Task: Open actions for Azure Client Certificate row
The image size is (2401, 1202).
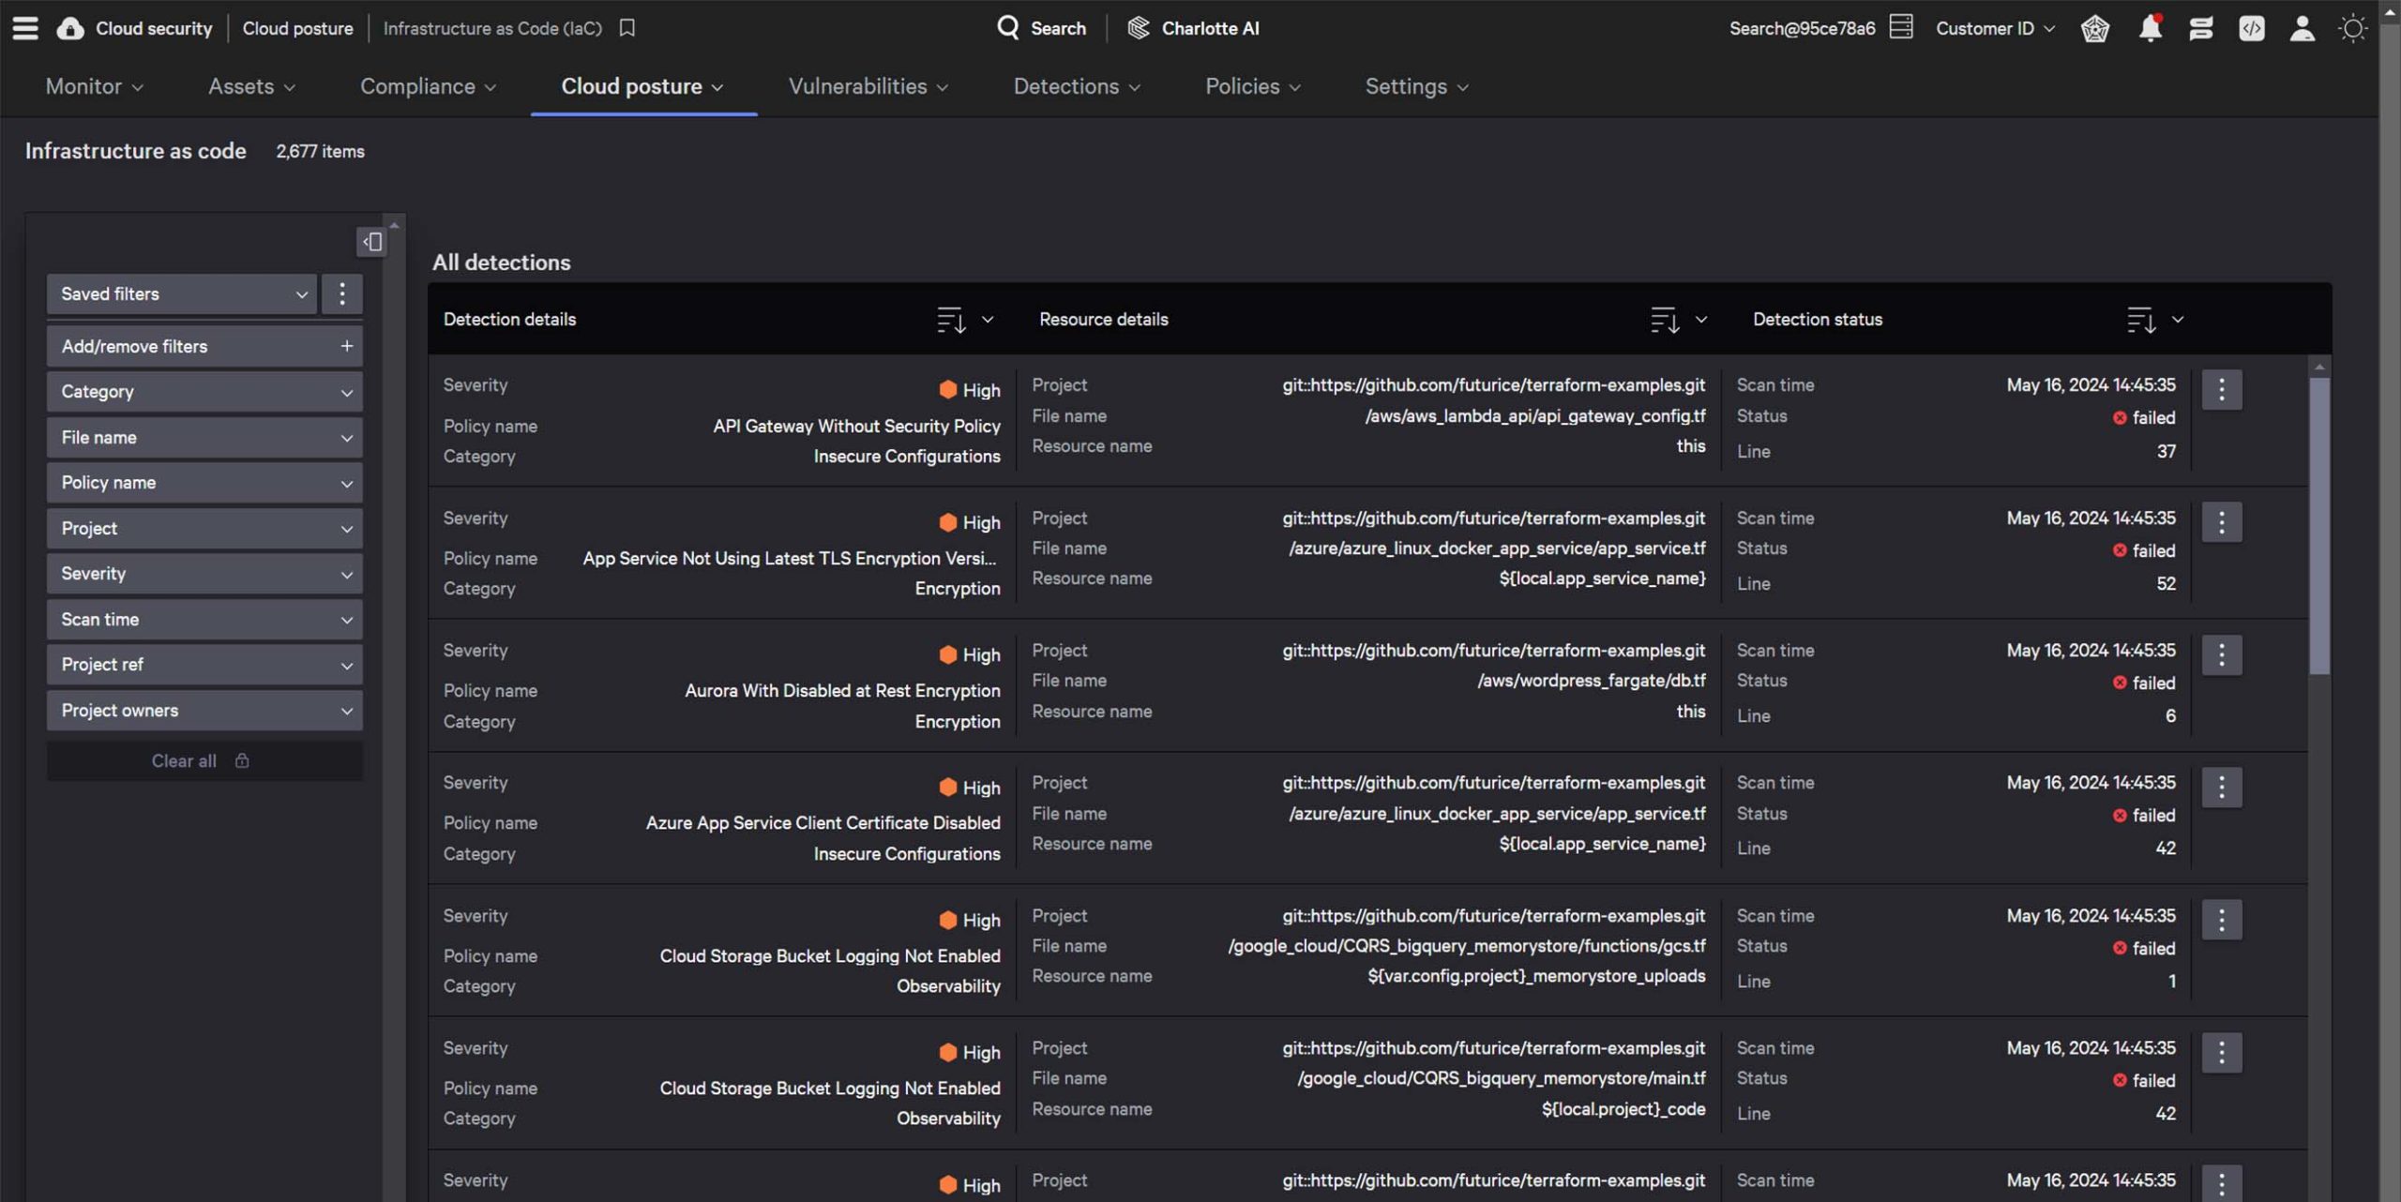Action: click(2222, 787)
